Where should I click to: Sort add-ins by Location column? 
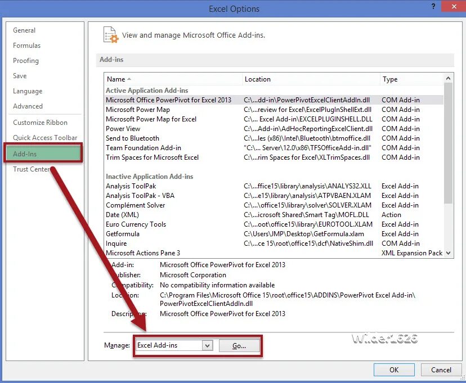[x=311, y=79]
